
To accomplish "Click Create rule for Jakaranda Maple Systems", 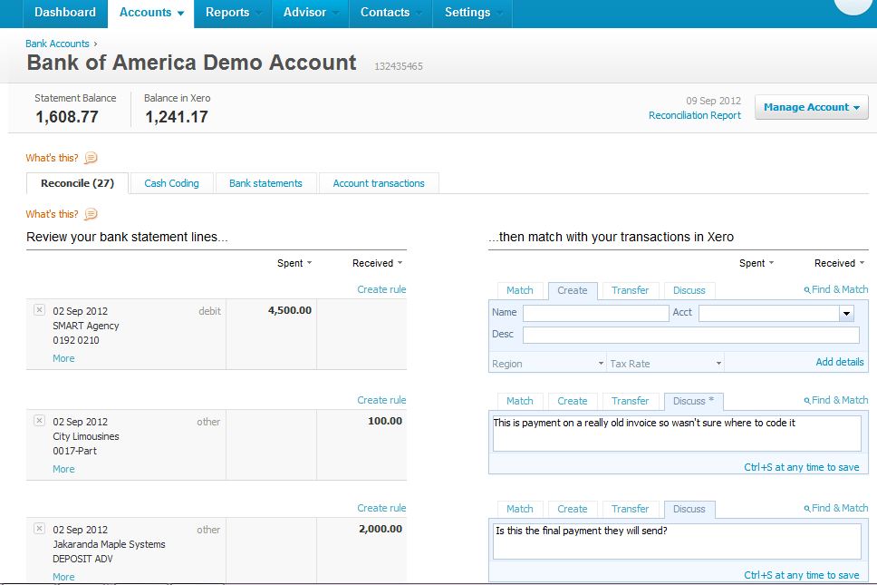I will pos(381,508).
